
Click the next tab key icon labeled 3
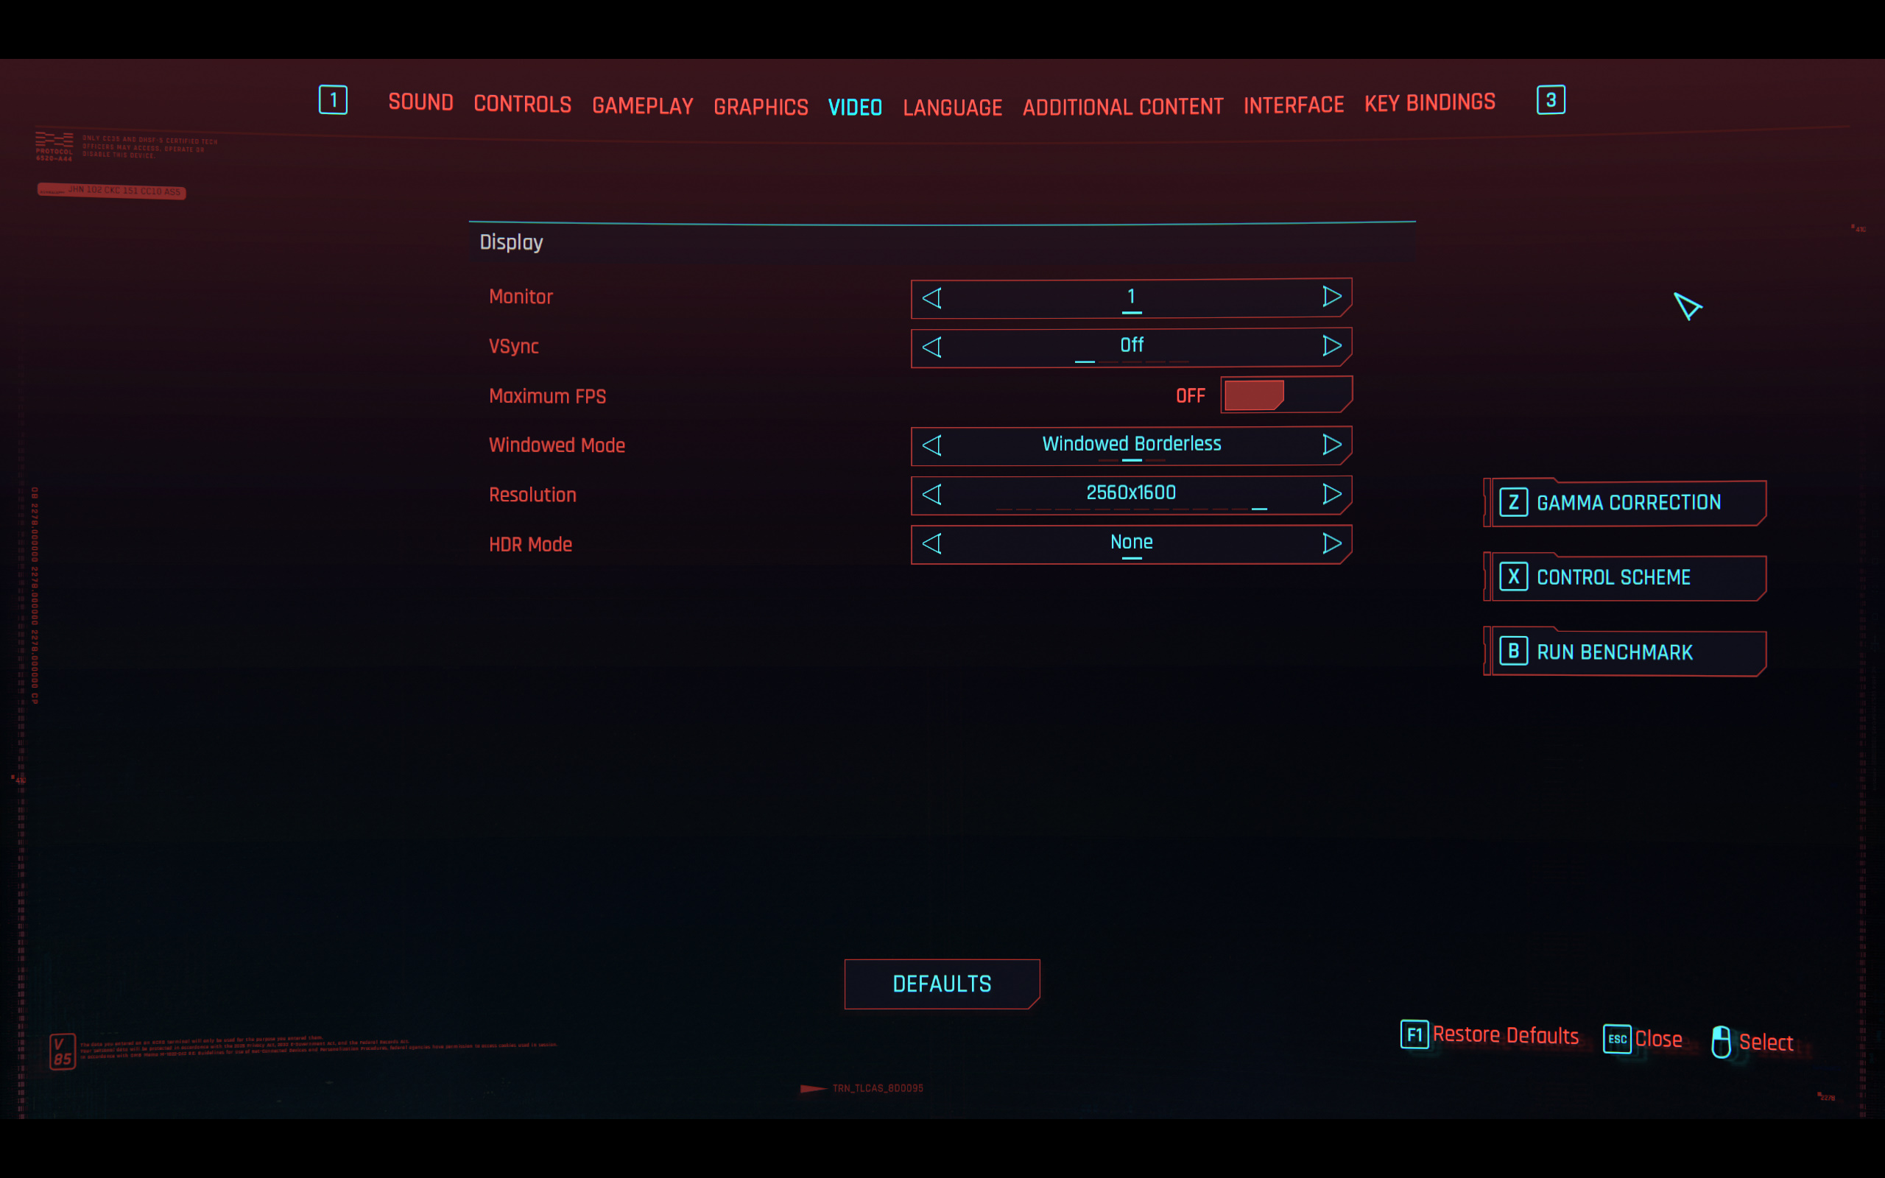(x=1550, y=99)
